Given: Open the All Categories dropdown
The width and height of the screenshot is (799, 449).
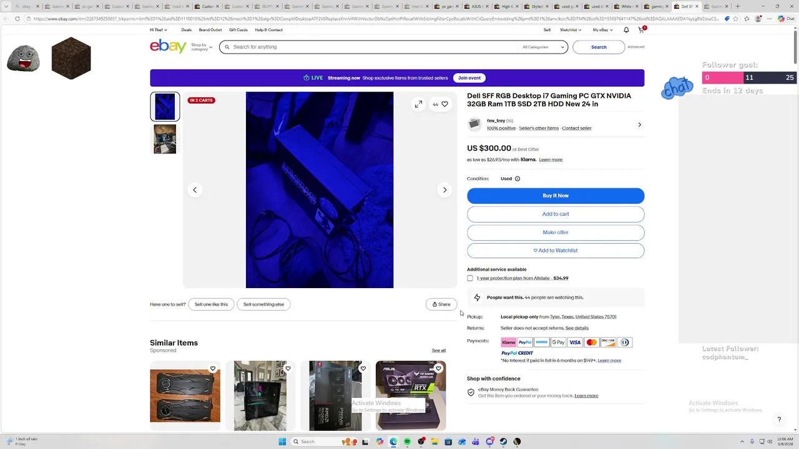Looking at the screenshot, I should [x=543, y=47].
